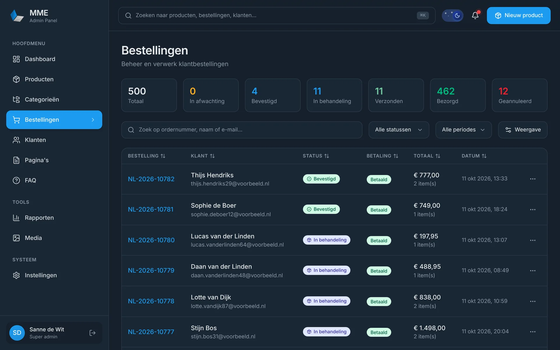
Task: Select the Bevestigd 4 stat card
Action: point(272,95)
